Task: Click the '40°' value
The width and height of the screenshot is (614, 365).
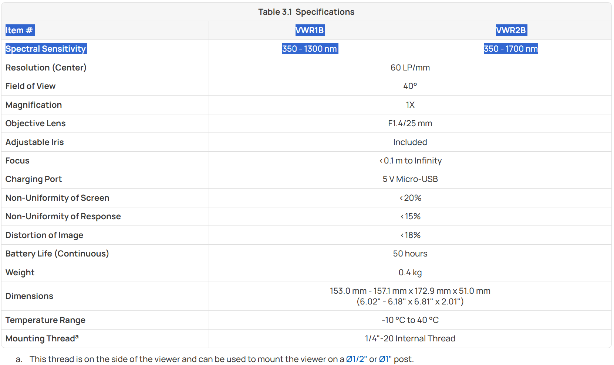Action: pos(410,86)
